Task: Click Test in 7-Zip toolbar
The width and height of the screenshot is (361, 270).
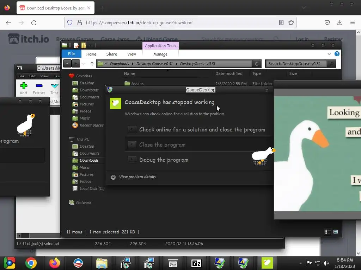Action: pos(54,88)
